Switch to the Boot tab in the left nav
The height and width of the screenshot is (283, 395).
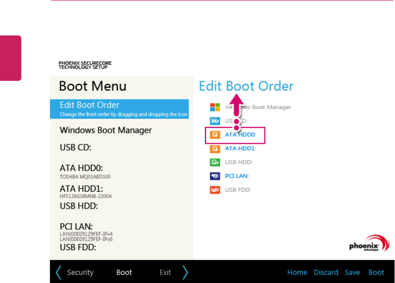(x=124, y=273)
